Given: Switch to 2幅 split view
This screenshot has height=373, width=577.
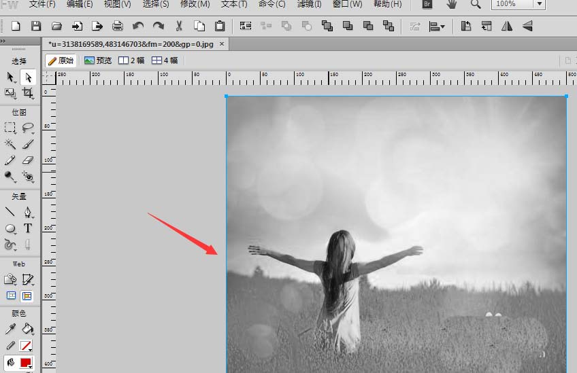Looking at the screenshot, I should [x=132, y=60].
